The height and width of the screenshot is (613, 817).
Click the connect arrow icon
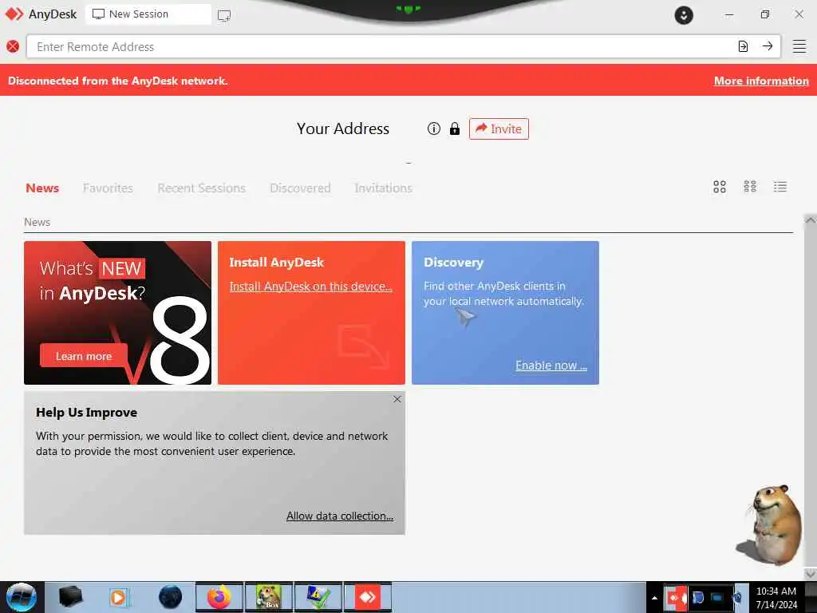(768, 46)
